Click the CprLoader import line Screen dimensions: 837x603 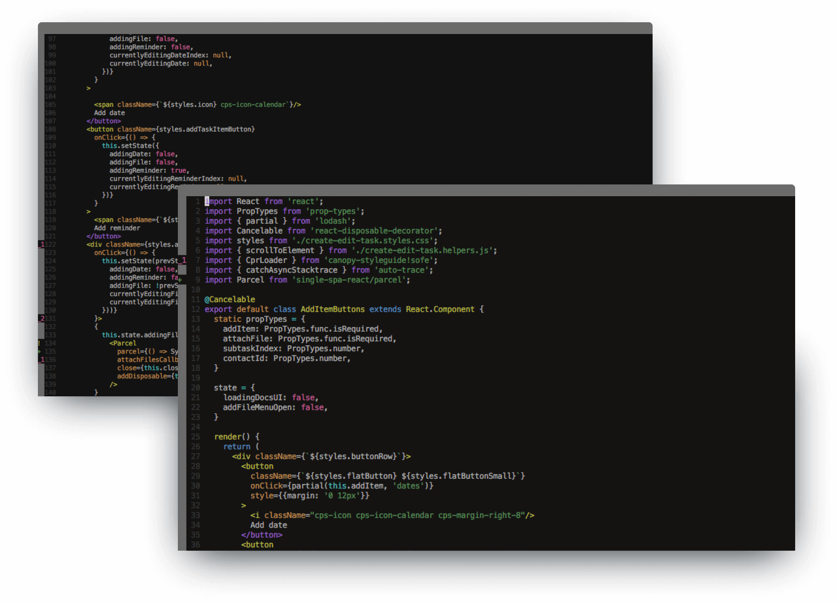(x=321, y=260)
